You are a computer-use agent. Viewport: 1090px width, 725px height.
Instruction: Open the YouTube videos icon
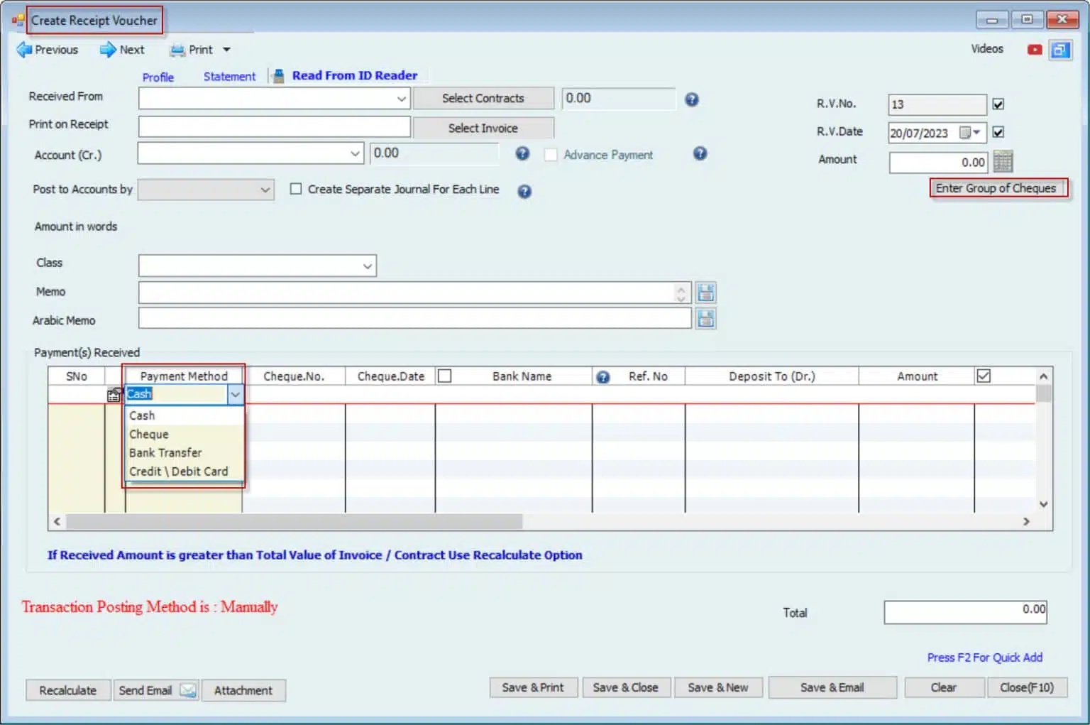pyautogui.click(x=1035, y=50)
